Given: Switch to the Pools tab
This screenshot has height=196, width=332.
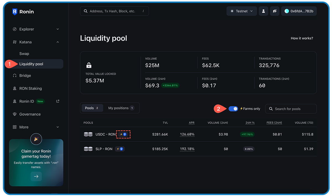Looking at the screenshot, I should [x=92, y=108].
